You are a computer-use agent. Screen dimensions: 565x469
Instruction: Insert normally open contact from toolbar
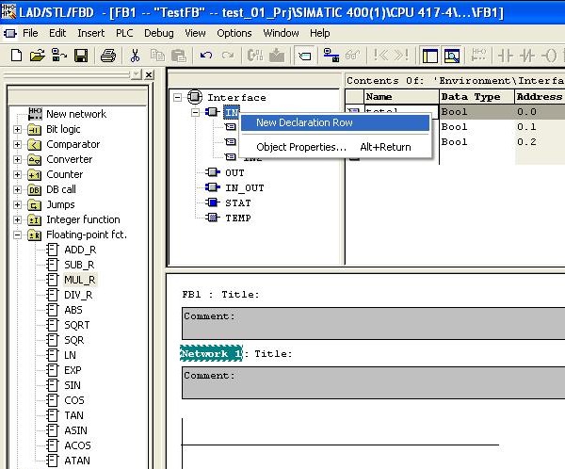coord(505,56)
